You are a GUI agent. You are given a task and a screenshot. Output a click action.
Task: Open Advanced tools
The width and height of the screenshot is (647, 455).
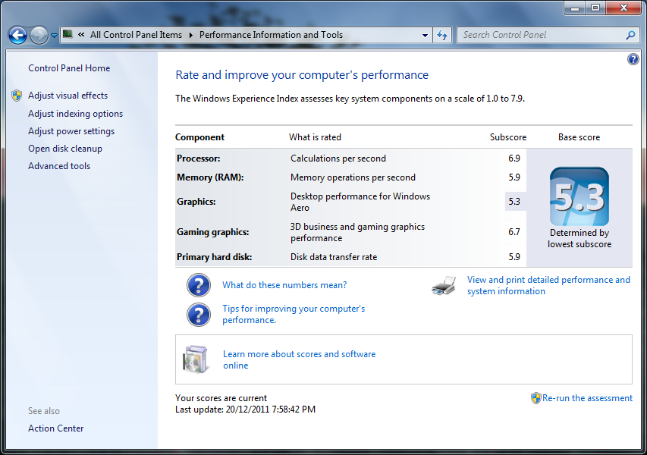coord(59,166)
